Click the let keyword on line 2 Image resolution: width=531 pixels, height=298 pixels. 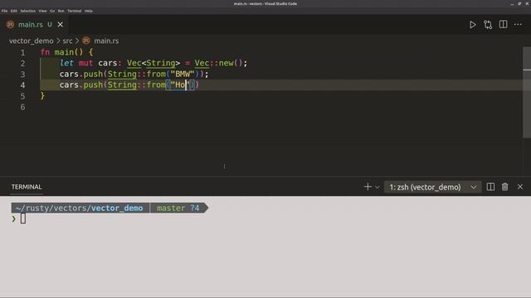point(66,63)
